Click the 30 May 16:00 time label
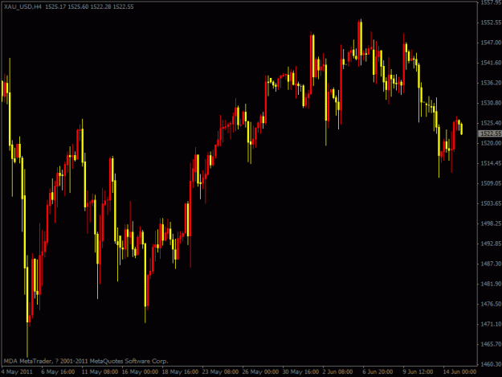 click(x=300, y=372)
